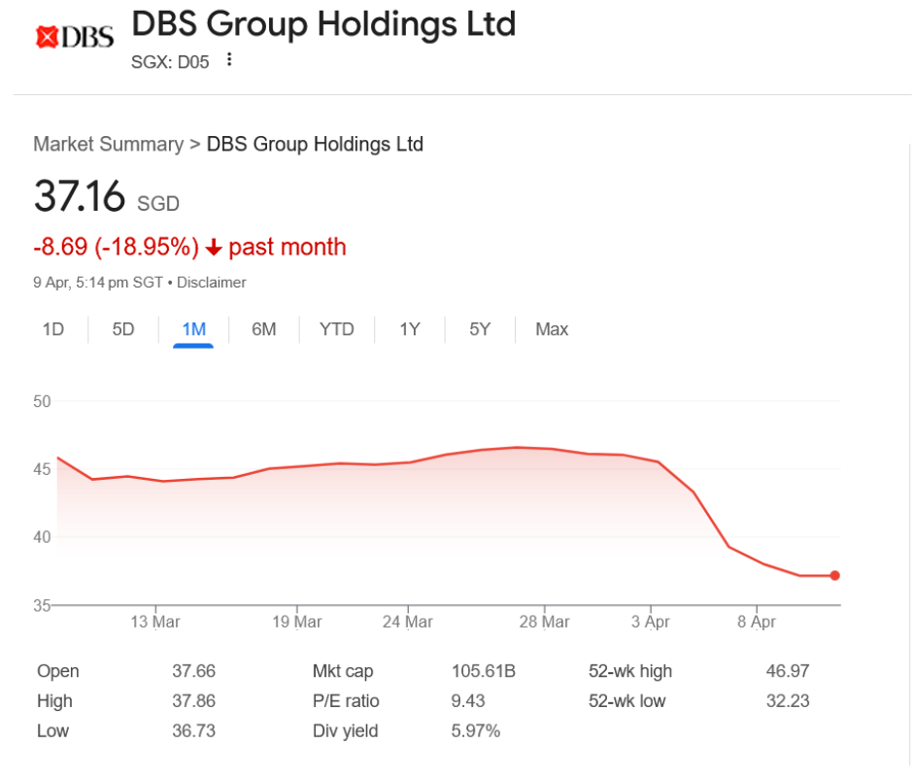
Task: Click the Div yield label
Action: 345,730
